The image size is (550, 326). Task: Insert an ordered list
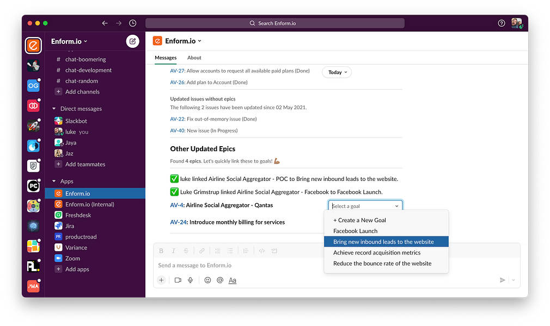(217, 250)
